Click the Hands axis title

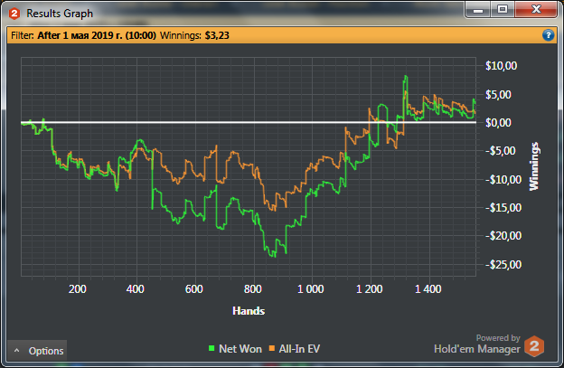(249, 311)
